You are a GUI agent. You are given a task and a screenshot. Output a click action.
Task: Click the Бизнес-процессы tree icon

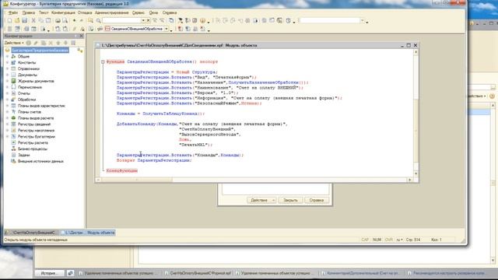(x=13, y=149)
